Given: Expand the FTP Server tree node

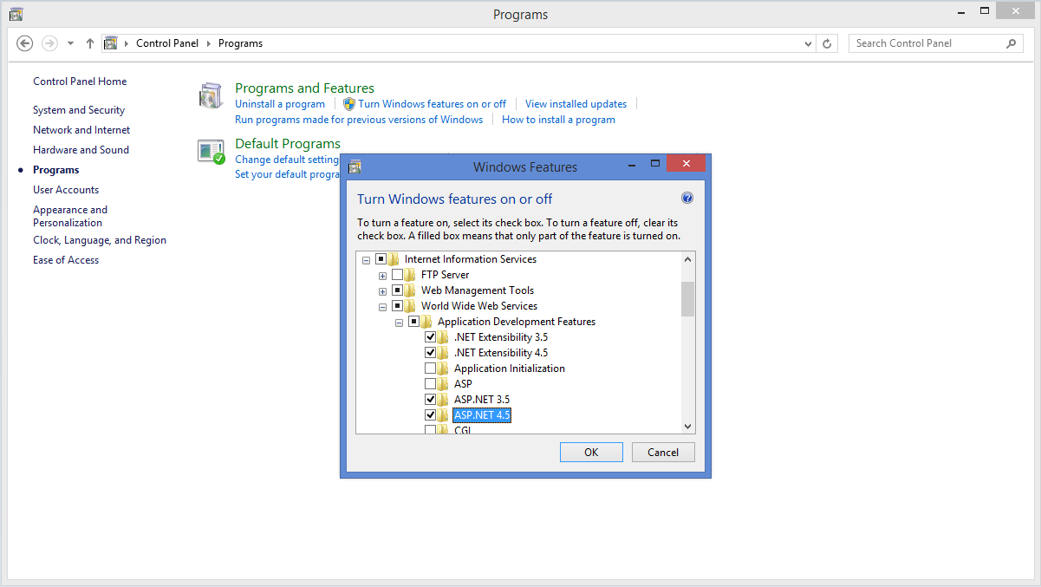Looking at the screenshot, I should pyautogui.click(x=382, y=276).
